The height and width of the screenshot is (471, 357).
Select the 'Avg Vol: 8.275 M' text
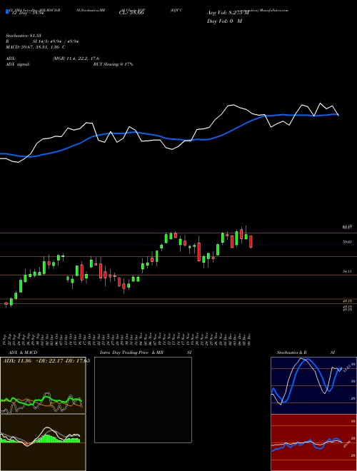click(228, 13)
